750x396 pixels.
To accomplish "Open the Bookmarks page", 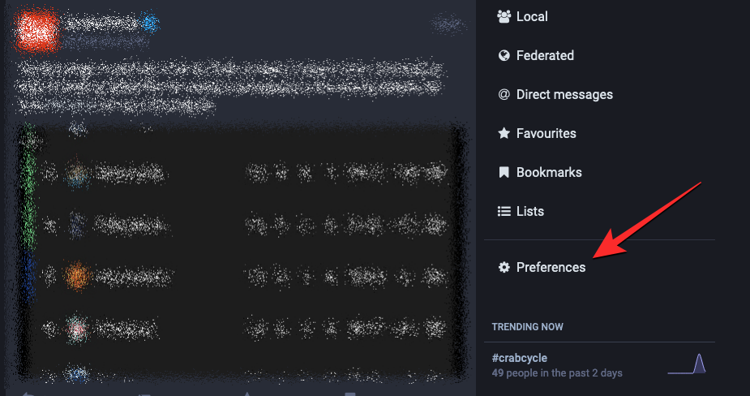I will point(549,172).
